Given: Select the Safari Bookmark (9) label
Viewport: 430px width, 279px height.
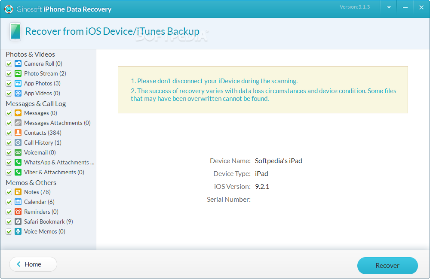Looking at the screenshot, I should pos(49,221).
